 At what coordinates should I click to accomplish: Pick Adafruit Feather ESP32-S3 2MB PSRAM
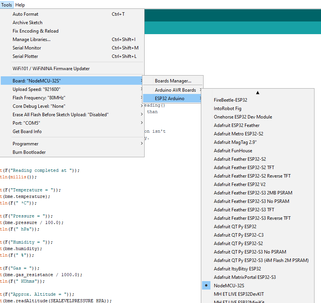coord(258,193)
